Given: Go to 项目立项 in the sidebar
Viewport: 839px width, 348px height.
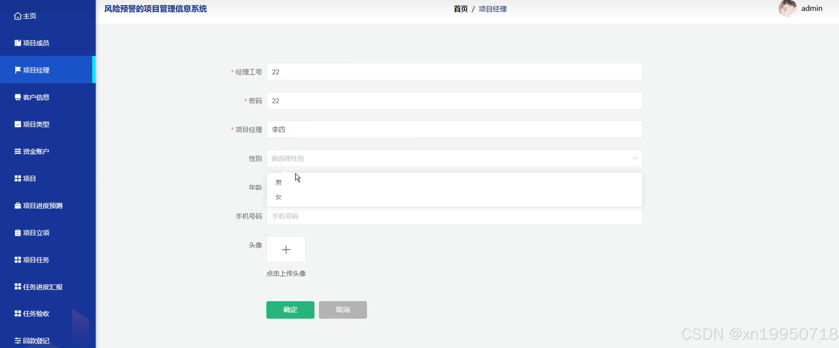Looking at the screenshot, I should pyautogui.click(x=48, y=233).
